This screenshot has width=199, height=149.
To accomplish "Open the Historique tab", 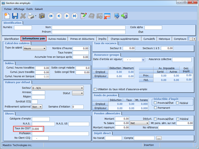I will click(x=164, y=39).
